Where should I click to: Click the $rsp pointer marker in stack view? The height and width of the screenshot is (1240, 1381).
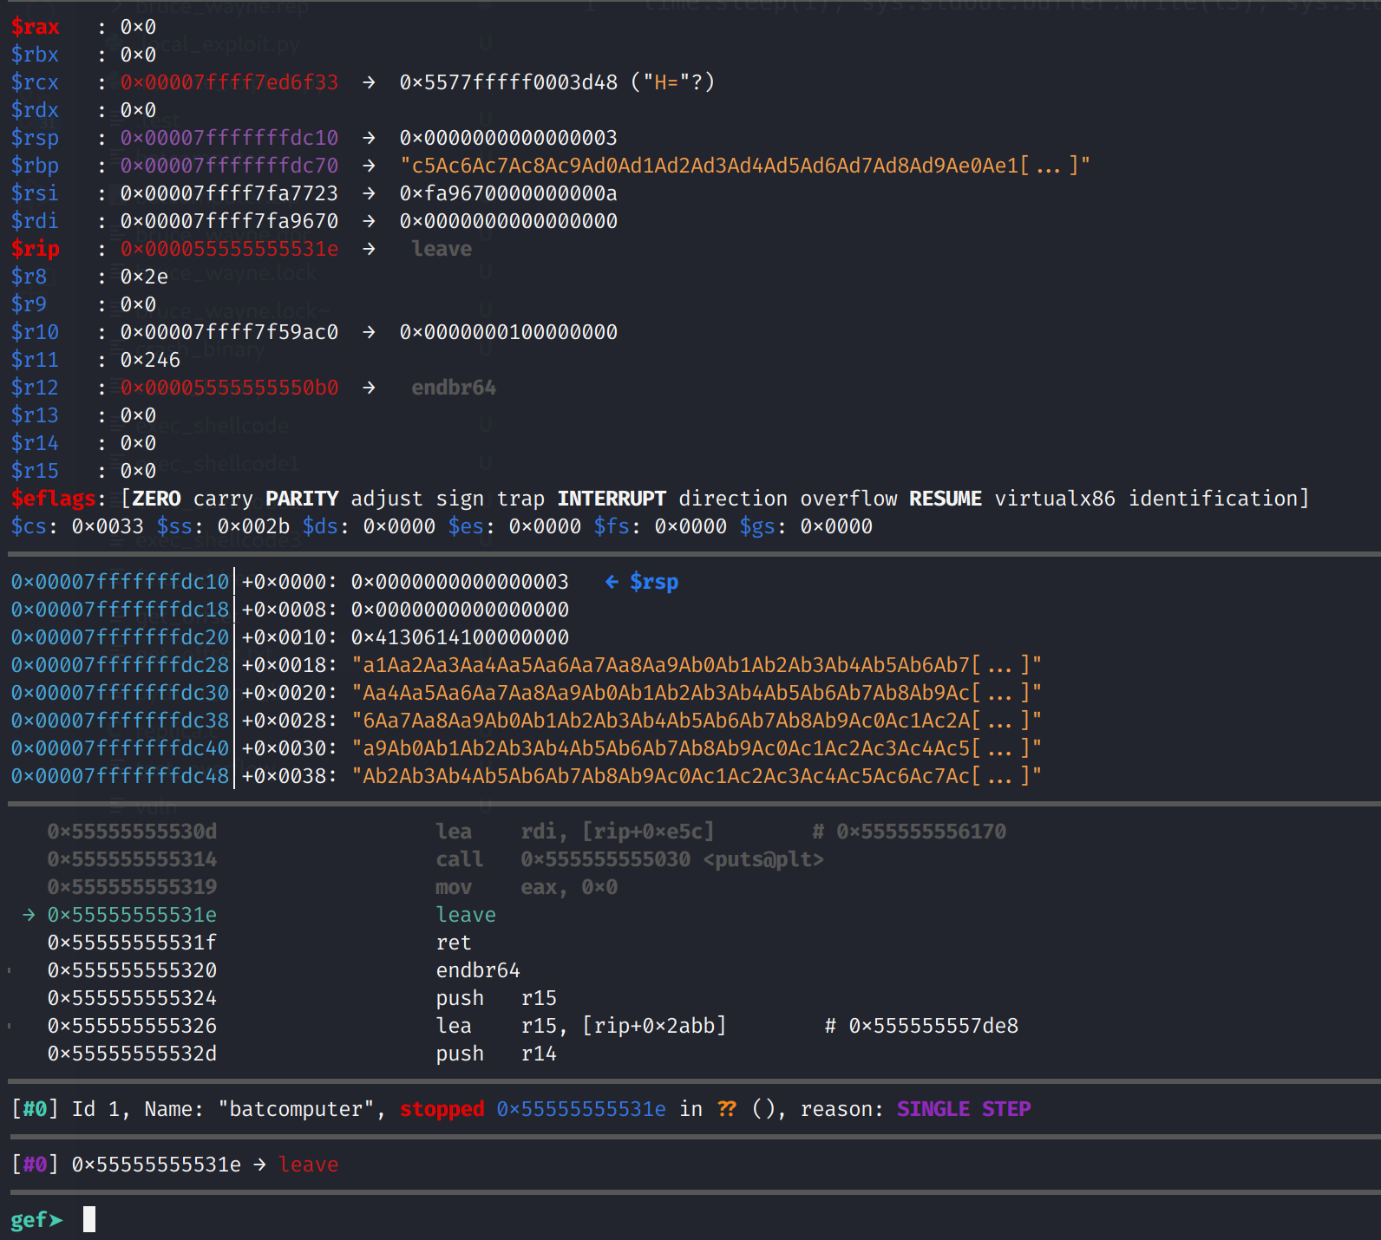(x=642, y=582)
